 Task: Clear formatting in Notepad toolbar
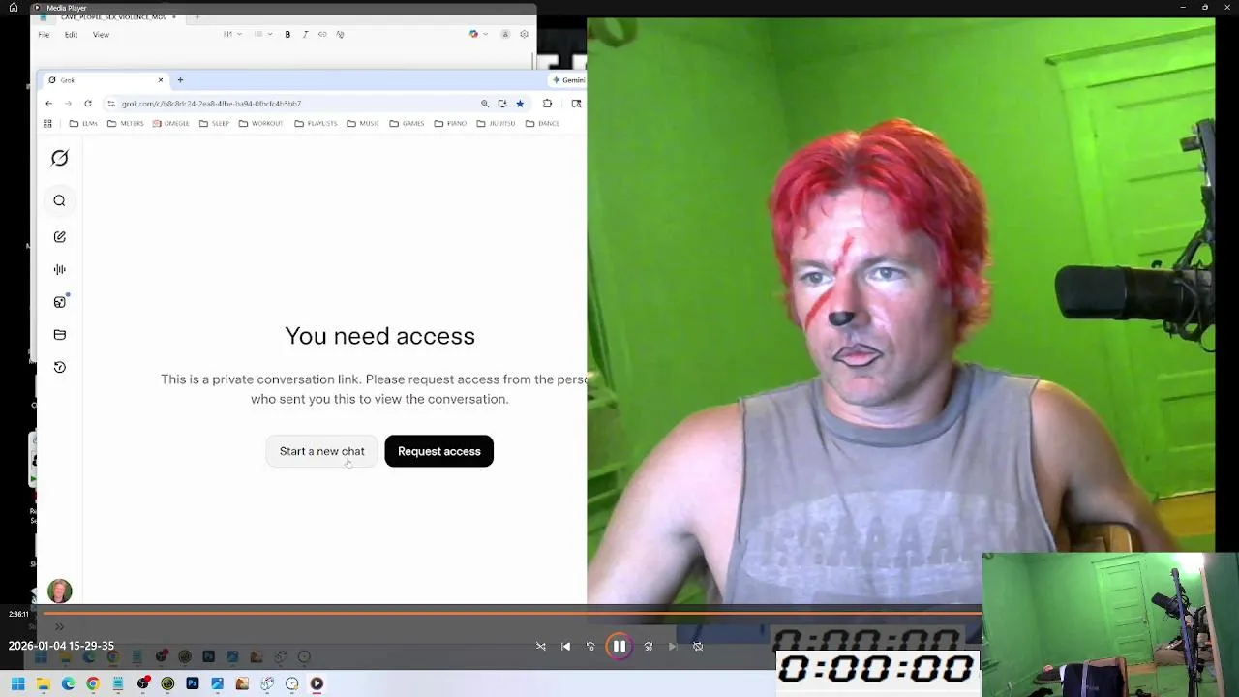tap(340, 35)
